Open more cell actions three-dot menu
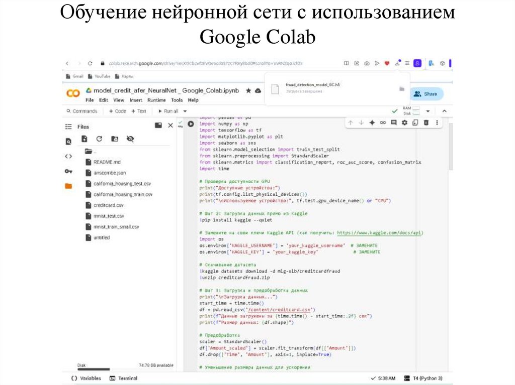 tap(437, 122)
